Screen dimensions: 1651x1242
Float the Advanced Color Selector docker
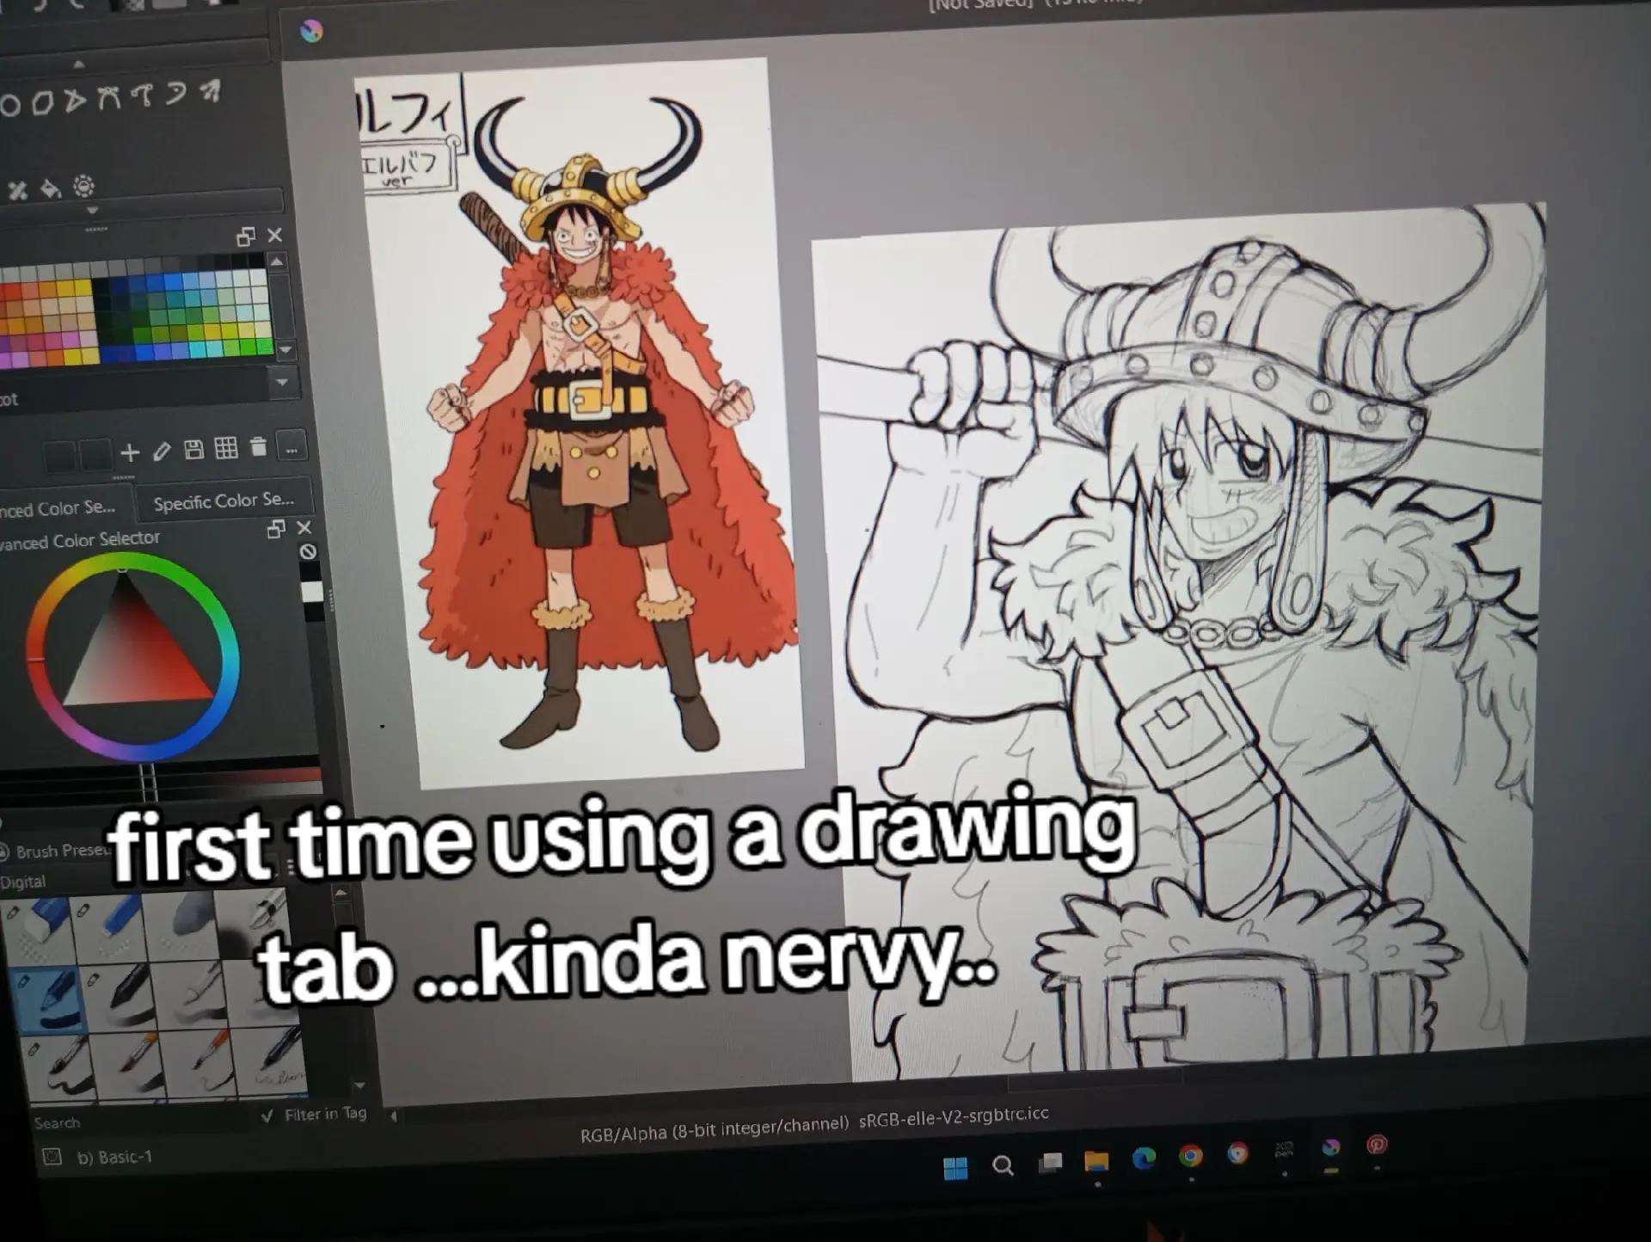[x=276, y=530]
